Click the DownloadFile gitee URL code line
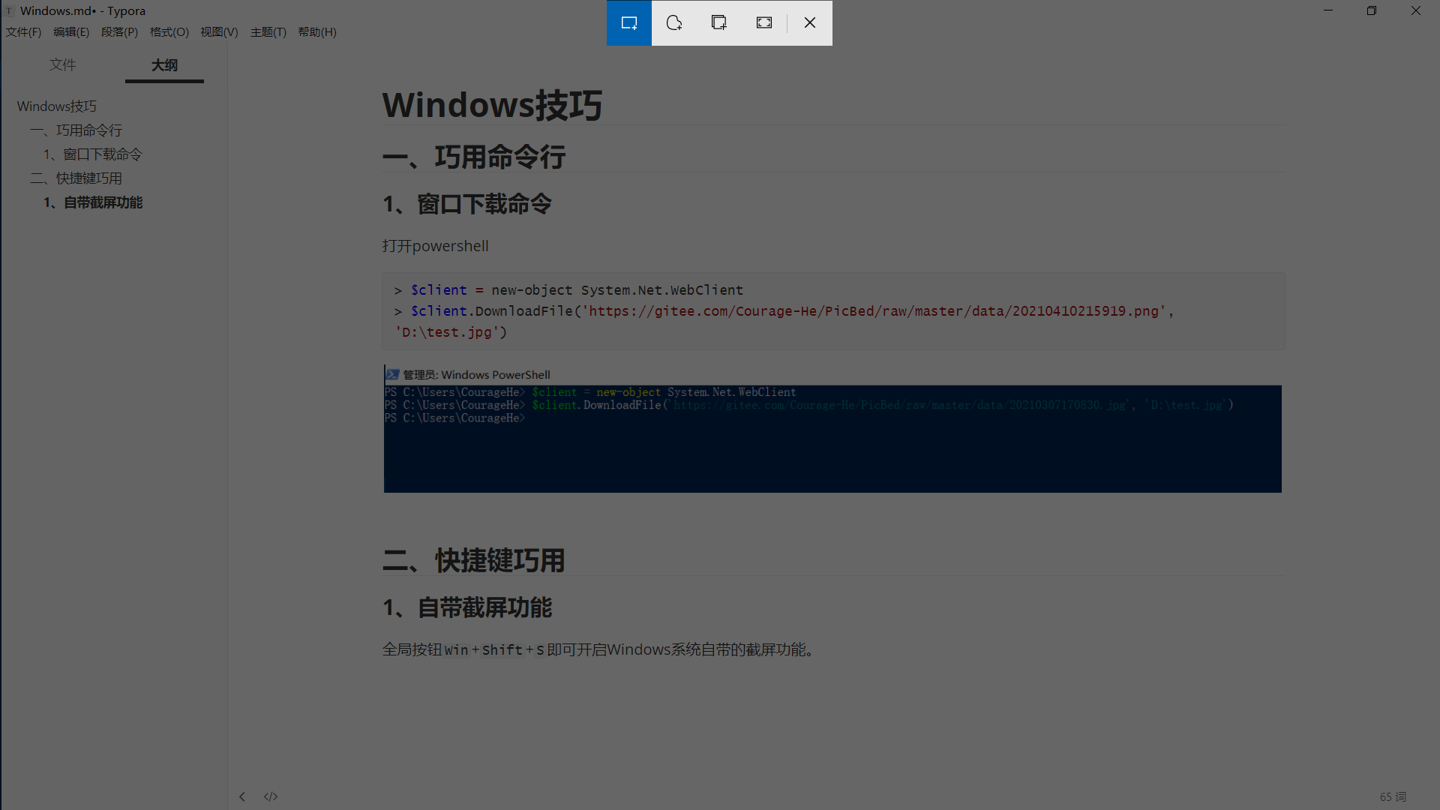The height and width of the screenshot is (810, 1440). (x=784, y=311)
